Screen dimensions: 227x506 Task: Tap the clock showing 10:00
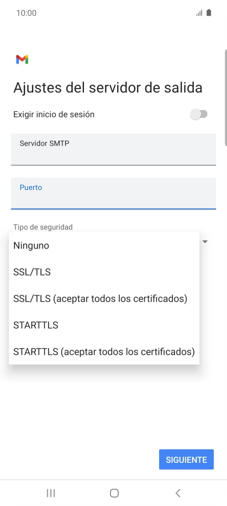coord(27,13)
